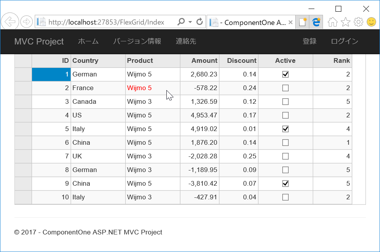This screenshot has height=252, width=380.
Task: Click the ログイン link
Action: pyautogui.click(x=344, y=41)
